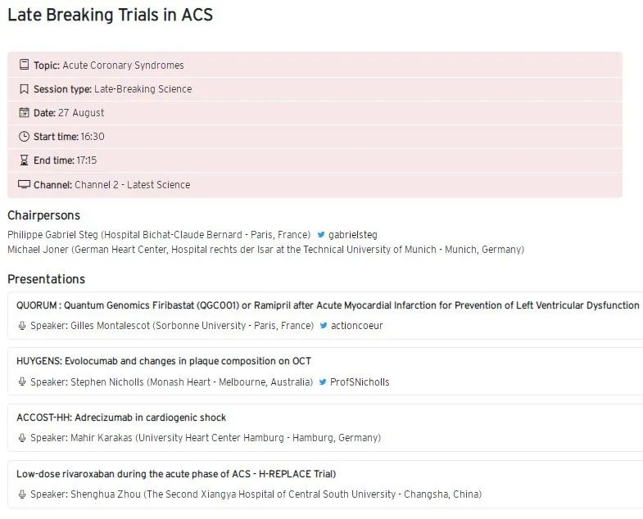
Task: Click Twitter bird icon beside actioncoeur
Action: 324,326
